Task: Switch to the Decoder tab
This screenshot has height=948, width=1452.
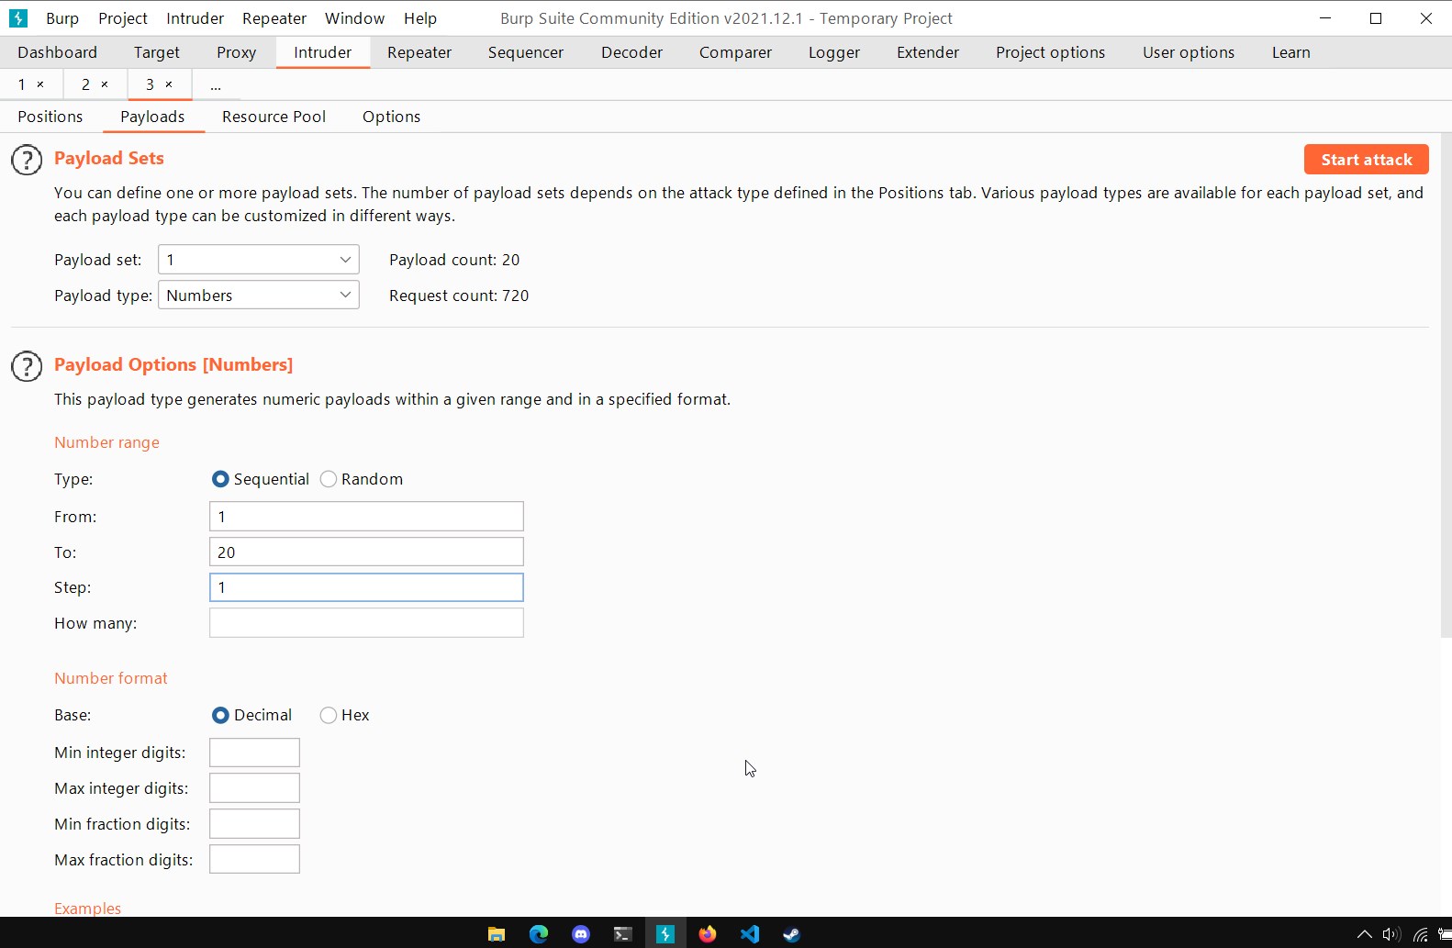Action: click(x=631, y=52)
